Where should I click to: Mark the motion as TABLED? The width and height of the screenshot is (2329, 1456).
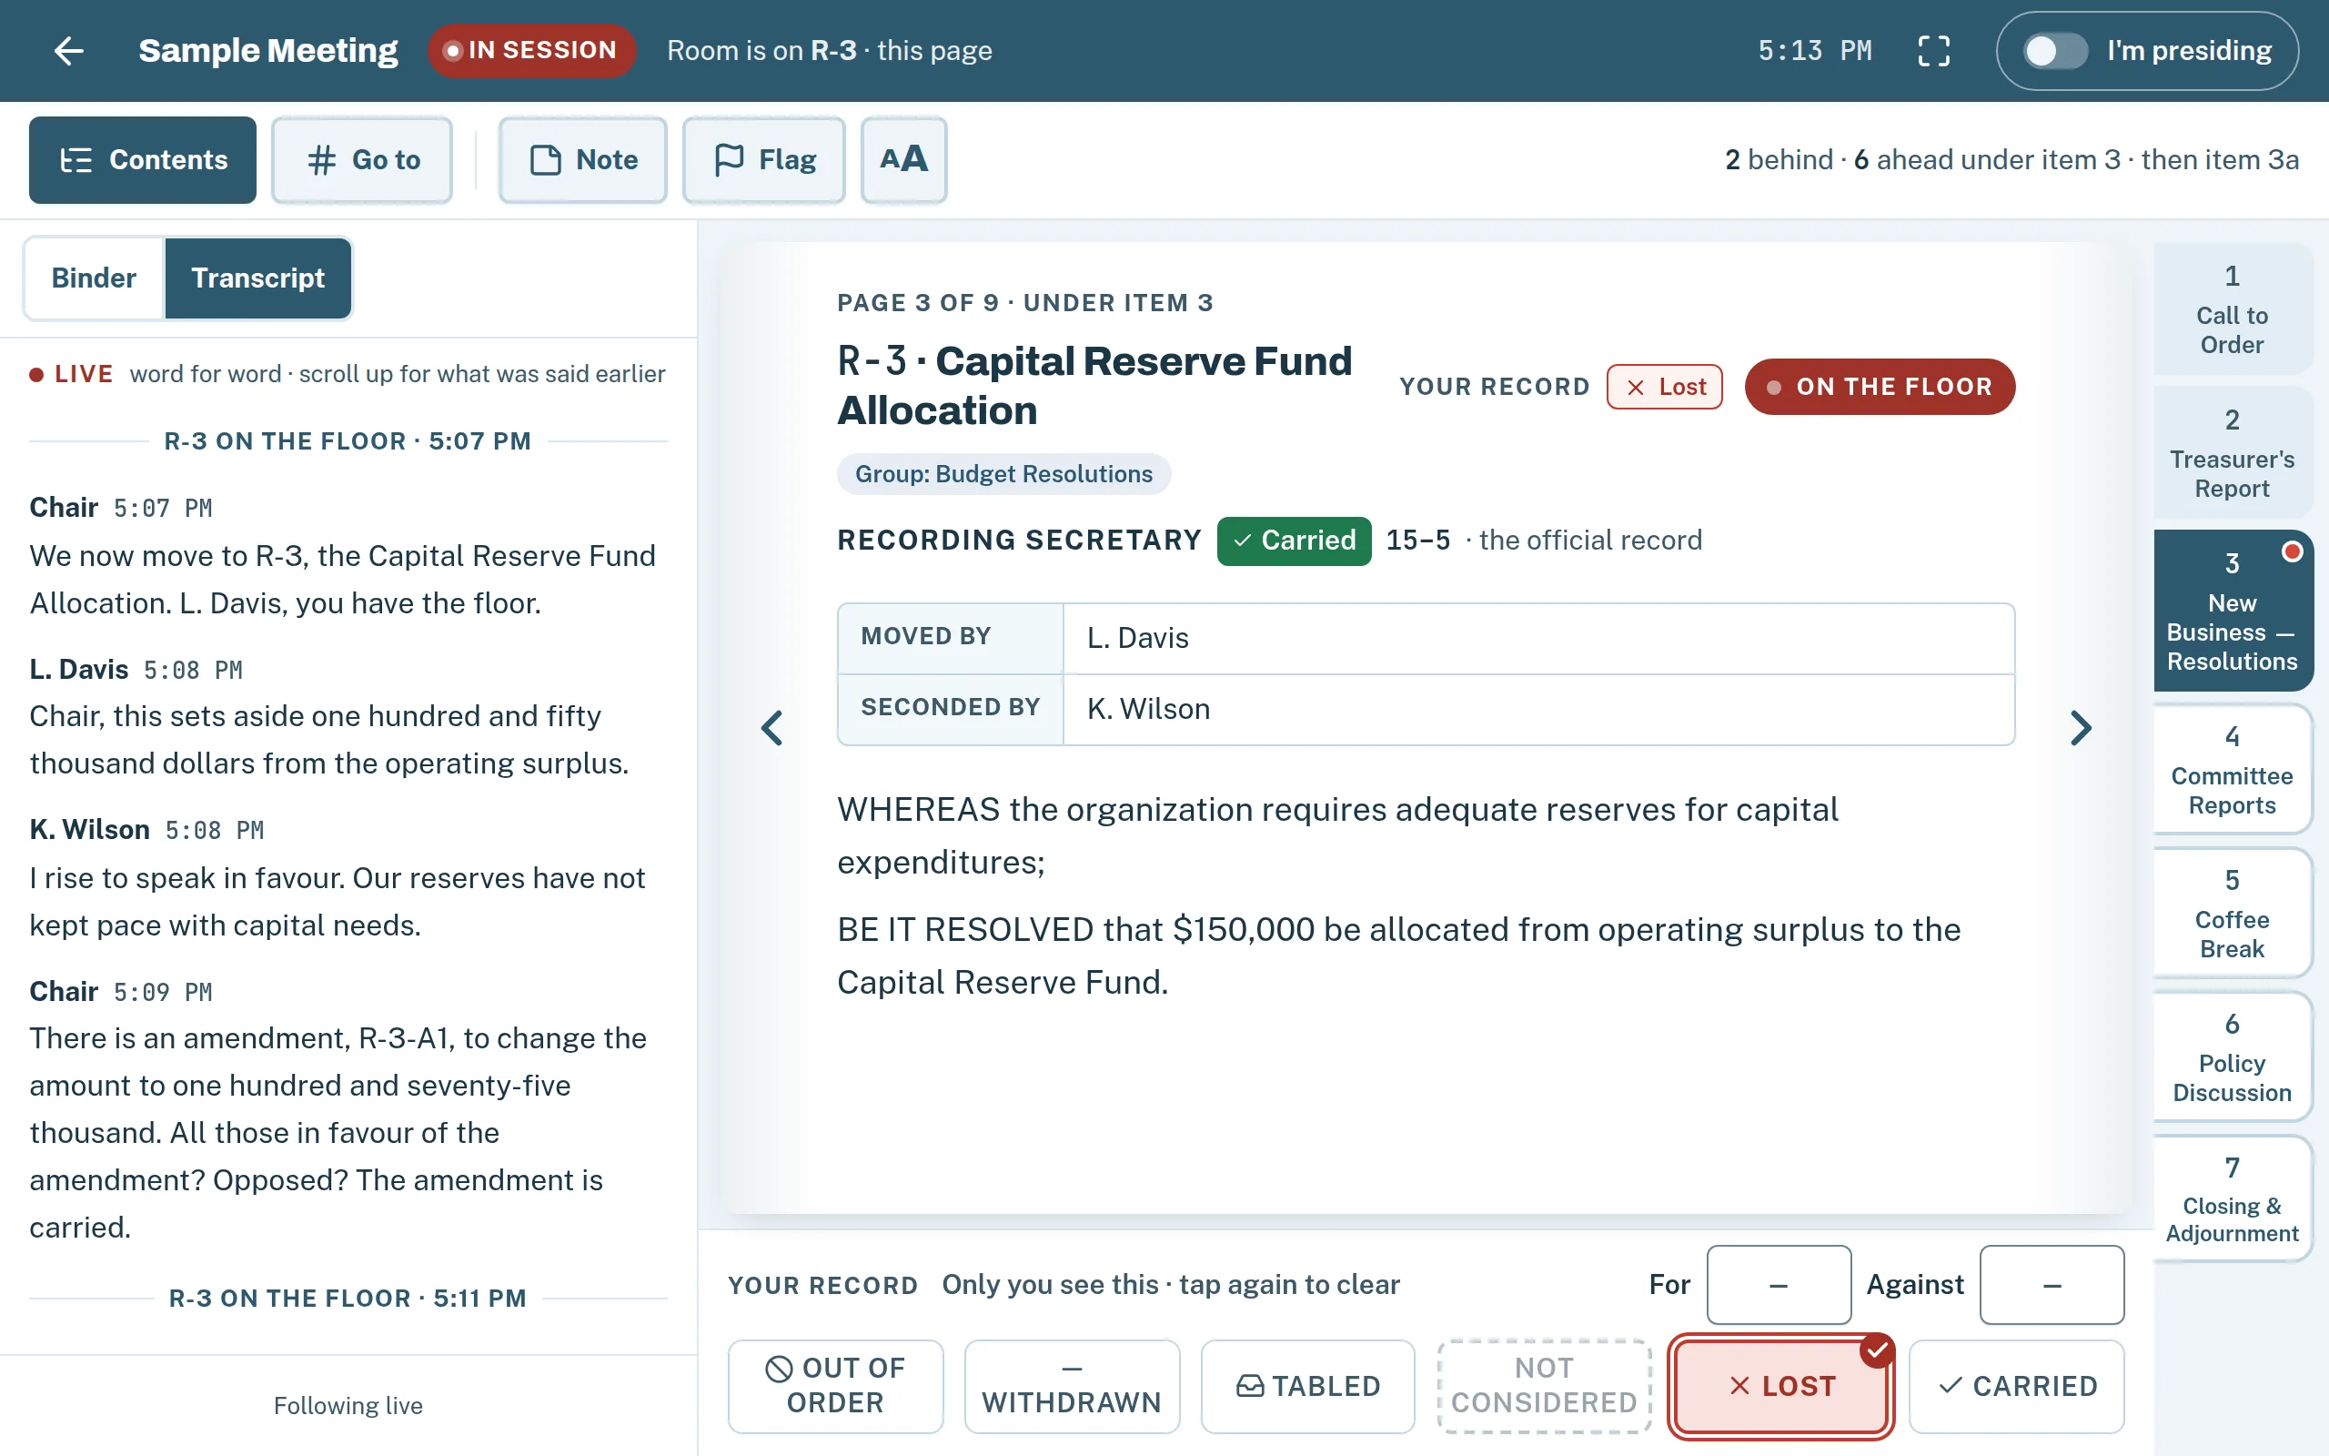pos(1308,1386)
